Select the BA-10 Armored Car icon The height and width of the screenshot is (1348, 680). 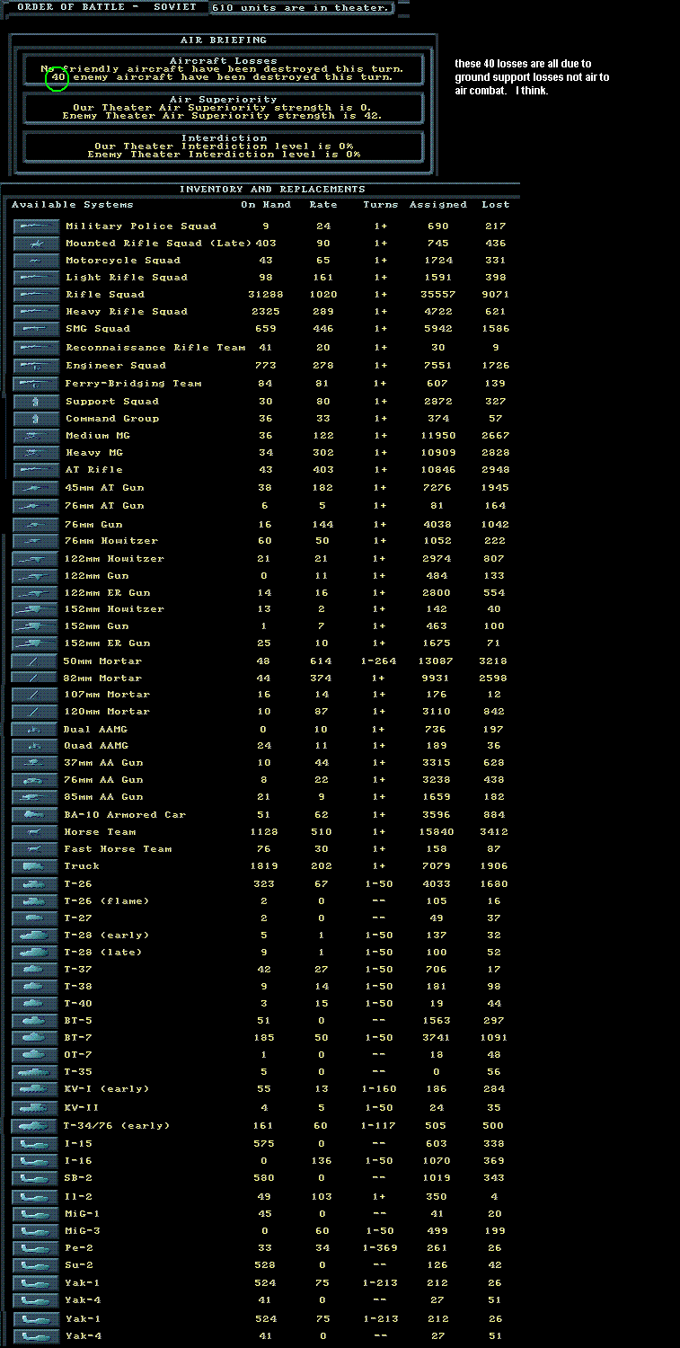37,815
